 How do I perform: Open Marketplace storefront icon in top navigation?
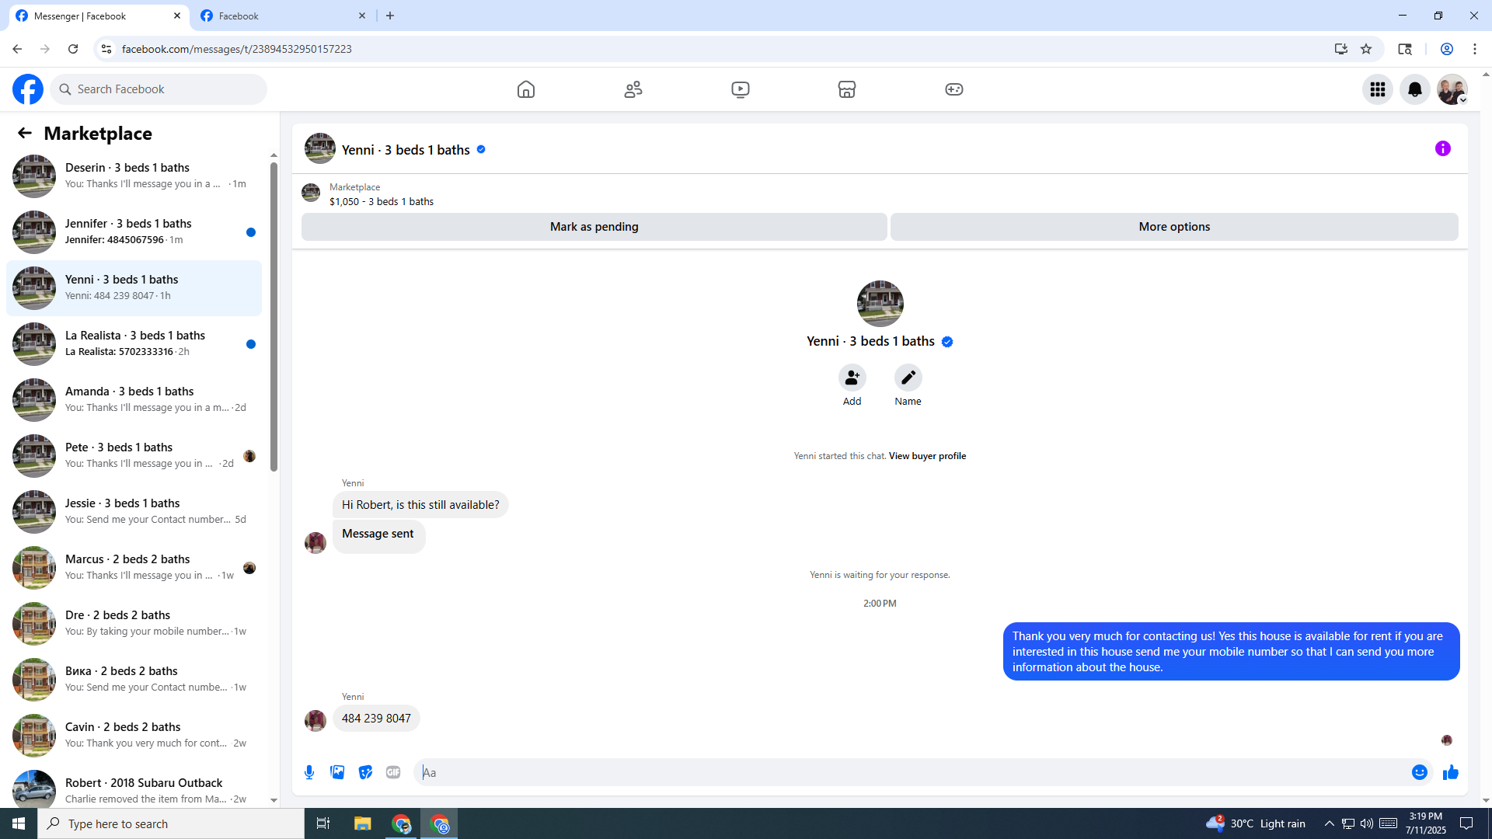tap(847, 89)
